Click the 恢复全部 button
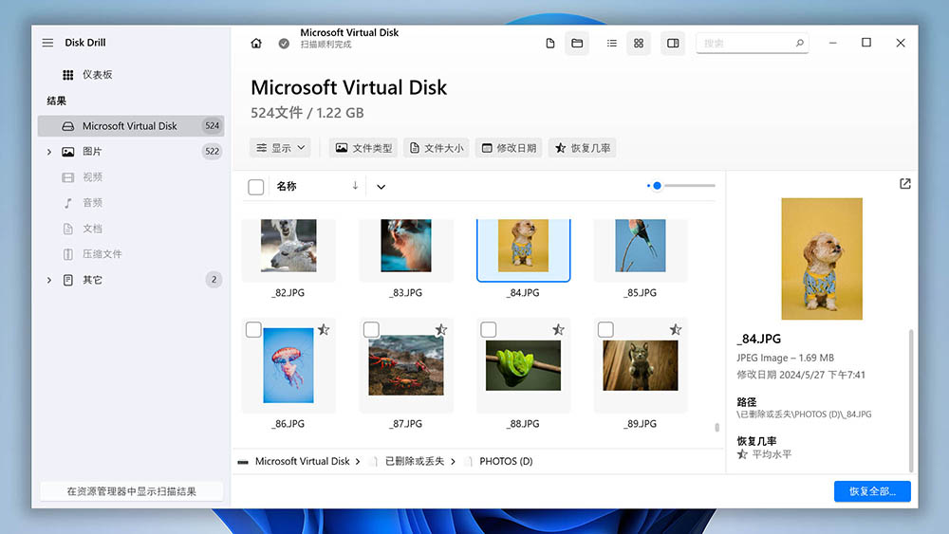The width and height of the screenshot is (949, 534). 872,491
